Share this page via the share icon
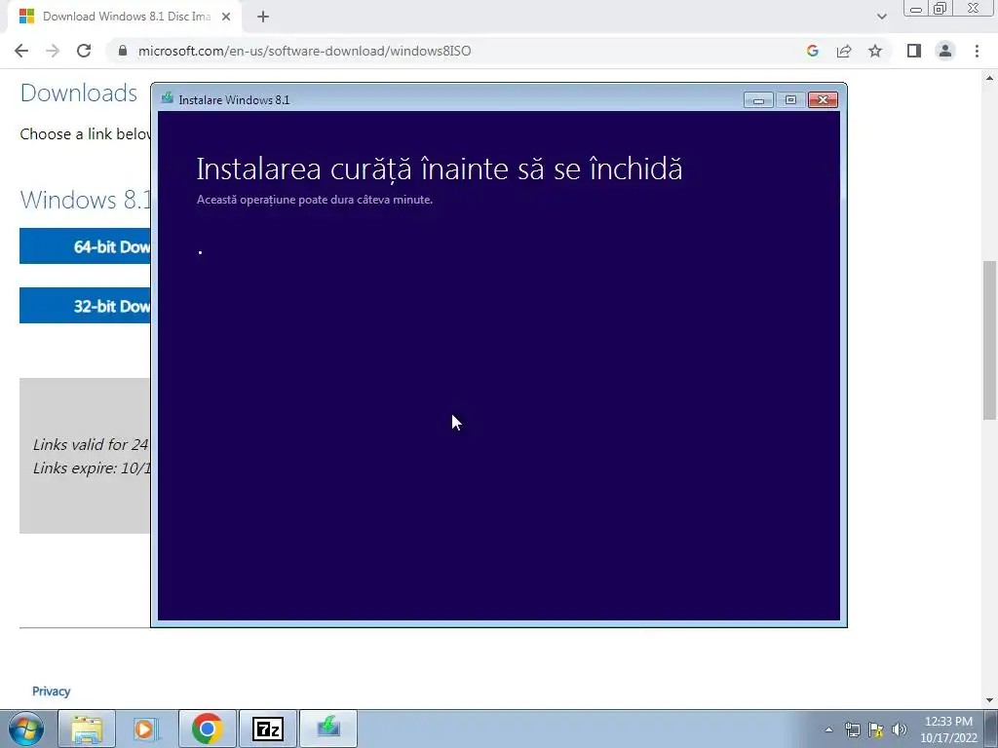998x748 pixels. [844, 51]
